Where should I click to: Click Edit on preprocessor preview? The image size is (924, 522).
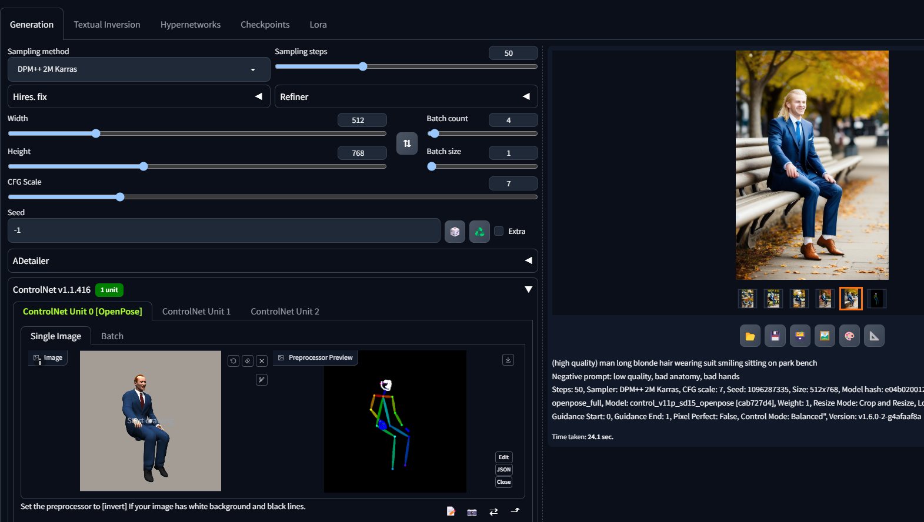pyautogui.click(x=504, y=457)
